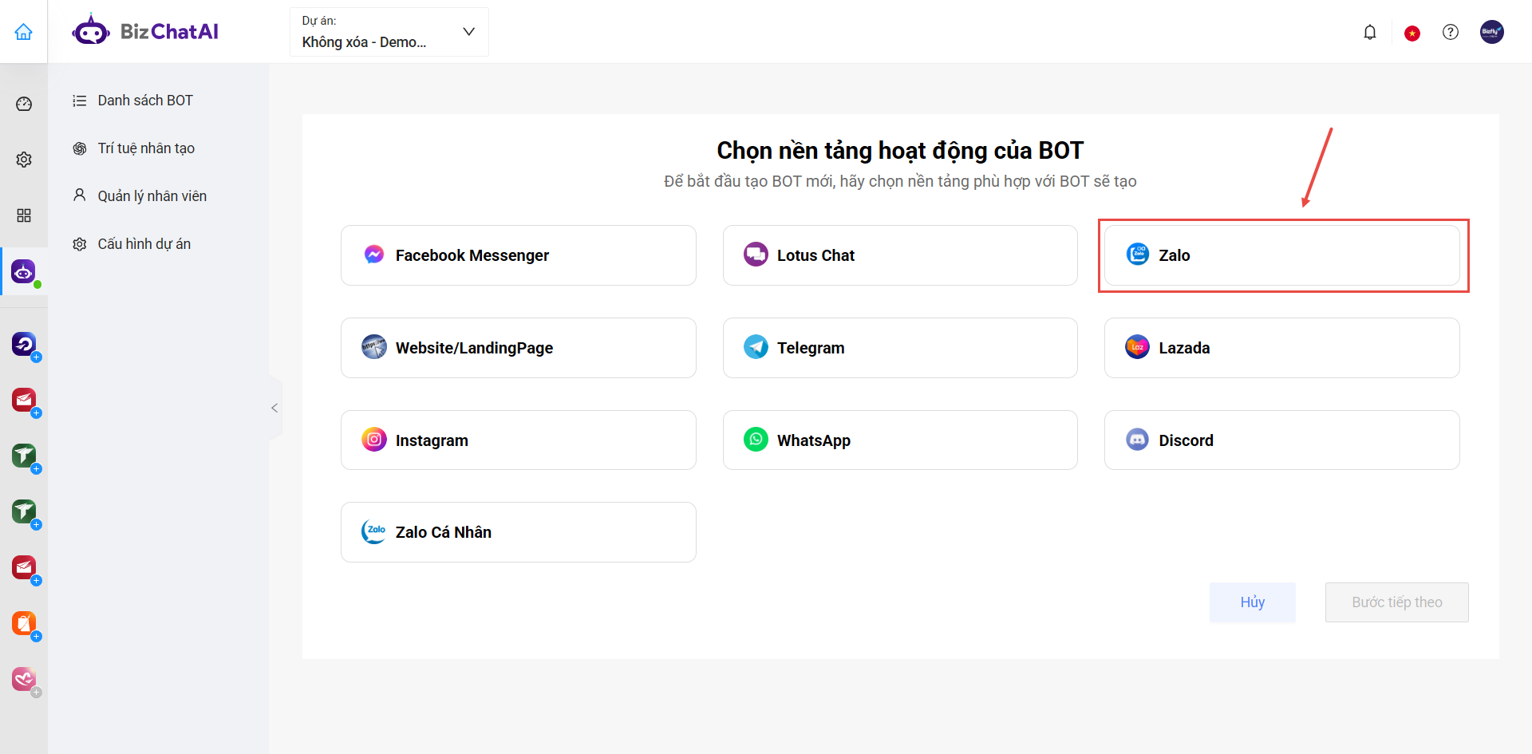
Task: Choose WhatsApp platform
Action: click(x=900, y=440)
